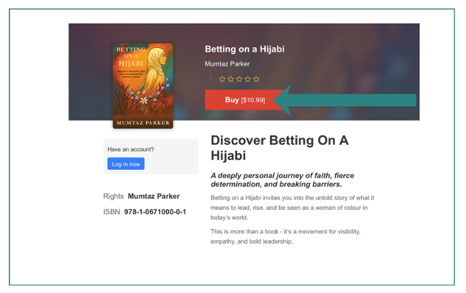Click the ISBN label
Viewport: 466px width, 293px height.
[x=112, y=212]
